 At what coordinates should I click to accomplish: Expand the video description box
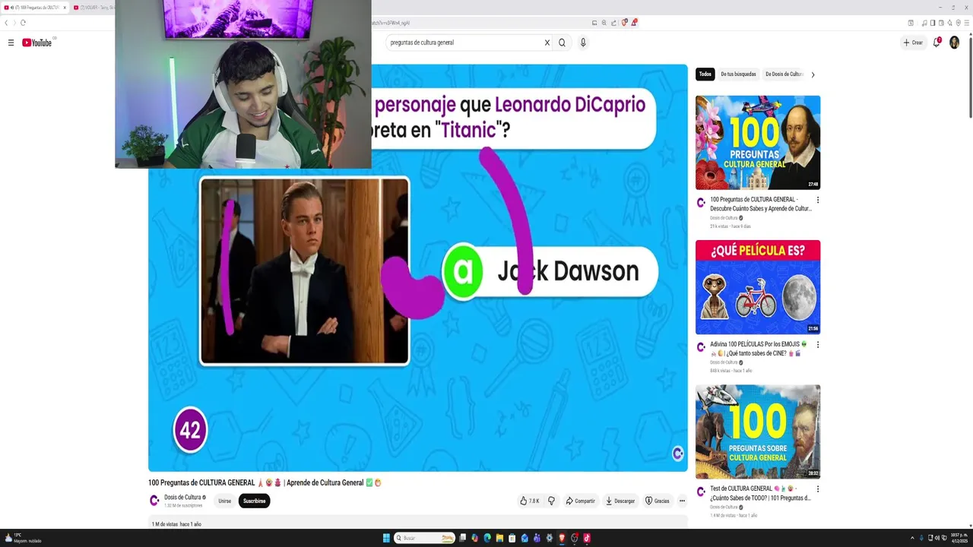418,523
